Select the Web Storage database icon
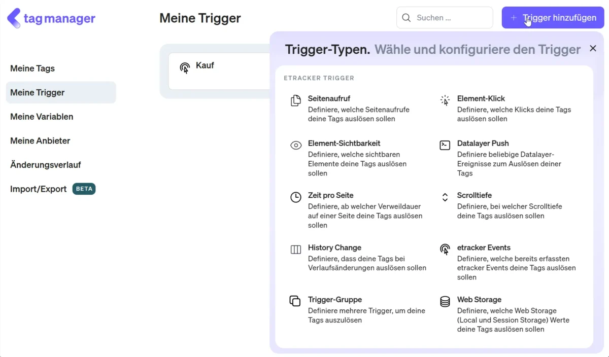The image size is (609, 357). [445, 301]
